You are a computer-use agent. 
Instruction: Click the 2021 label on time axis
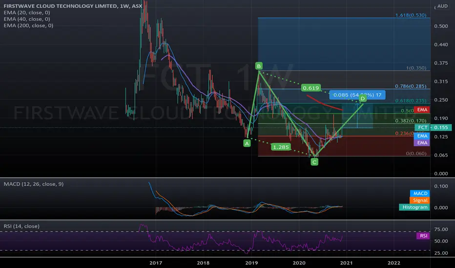346,263
